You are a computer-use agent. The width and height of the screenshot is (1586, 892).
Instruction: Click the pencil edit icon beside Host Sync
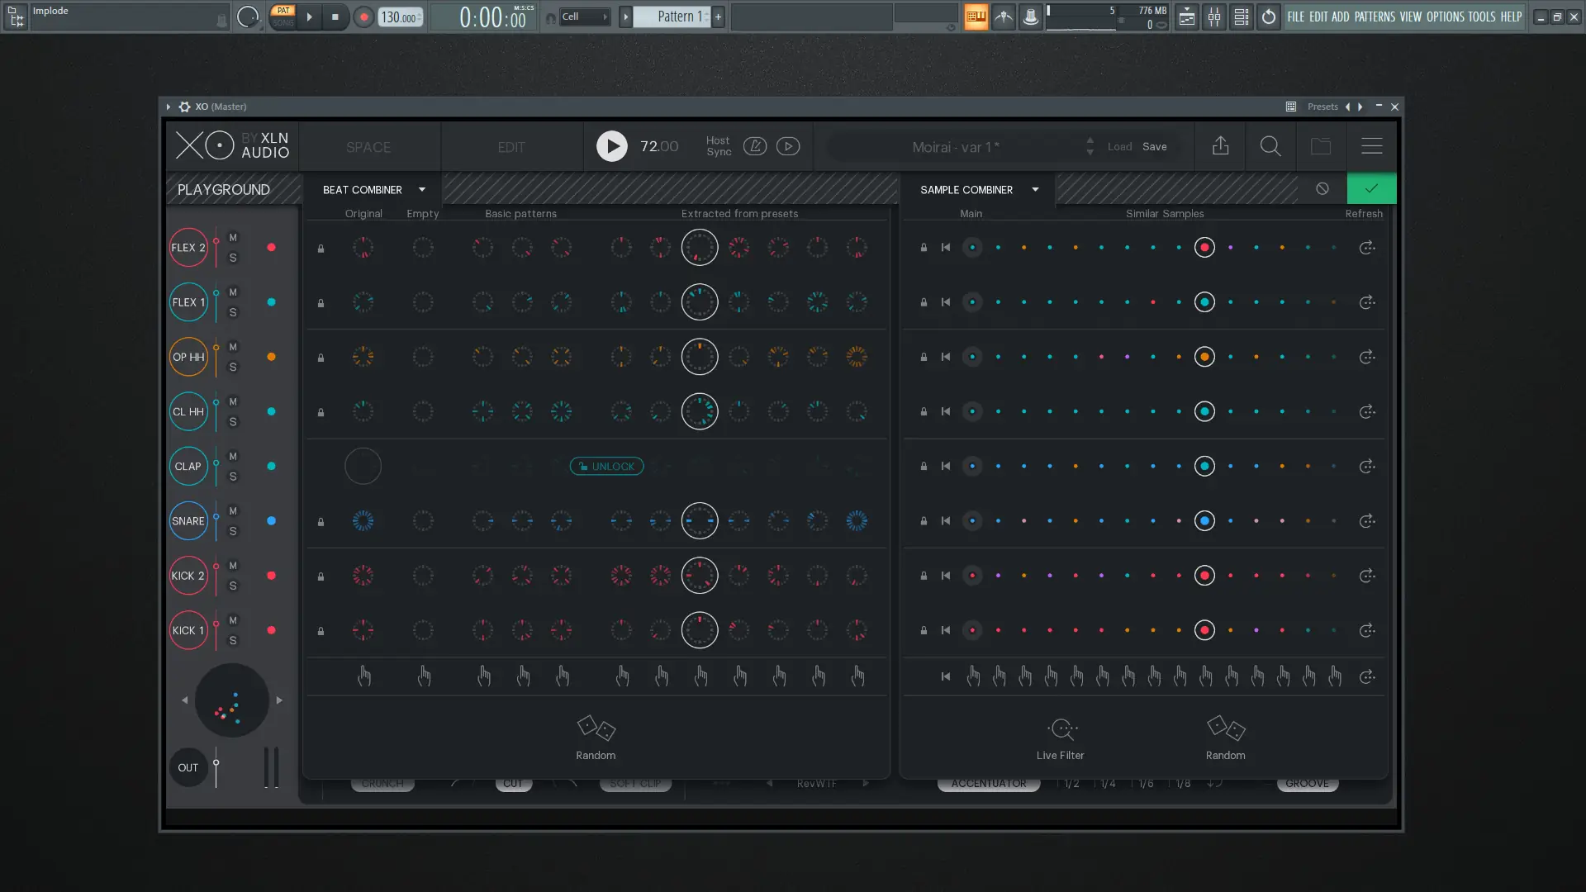point(756,146)
